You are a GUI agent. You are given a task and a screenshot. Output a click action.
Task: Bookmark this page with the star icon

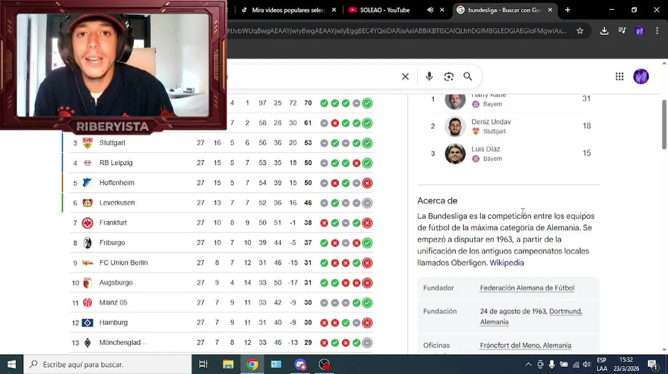(x=580, y=31)
